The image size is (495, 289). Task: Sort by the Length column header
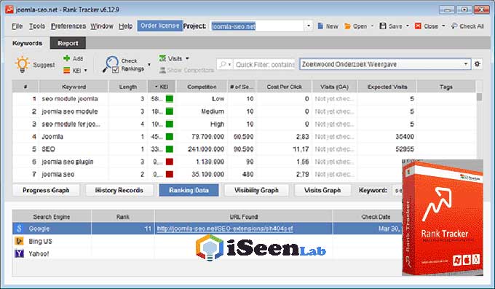[x=128, y=87]
